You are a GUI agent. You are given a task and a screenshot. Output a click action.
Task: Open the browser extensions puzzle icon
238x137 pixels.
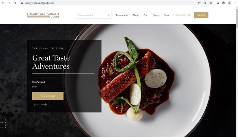point(224,3)
